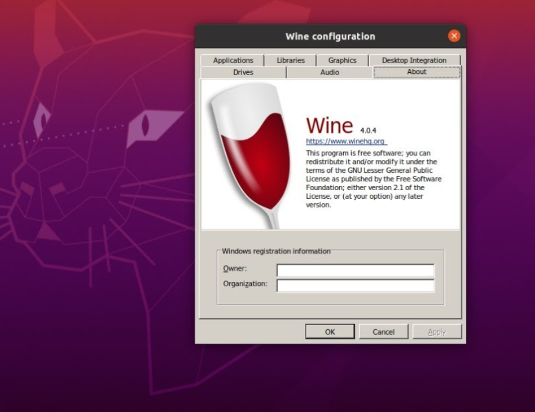Click the Organization: label

[245, 284]
